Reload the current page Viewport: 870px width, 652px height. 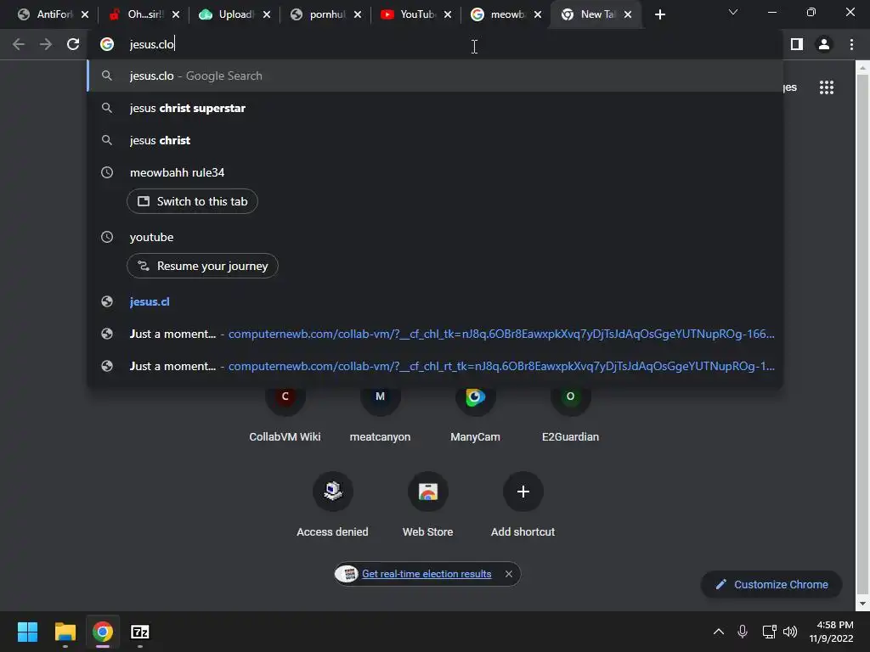click(x=73, y=44)
